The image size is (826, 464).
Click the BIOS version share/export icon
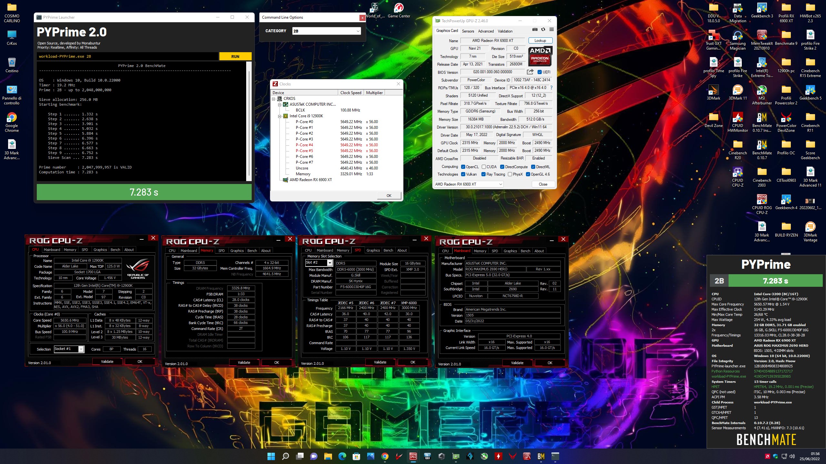[530, 72]
